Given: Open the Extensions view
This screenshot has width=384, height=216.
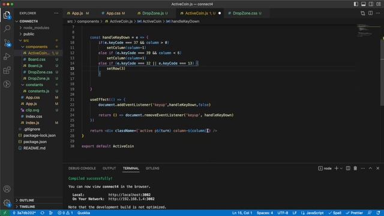Looking at the screenshot, I should click(x=7, y=70).
